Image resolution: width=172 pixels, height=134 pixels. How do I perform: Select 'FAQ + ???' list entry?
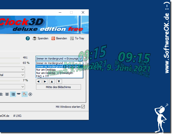[59, 76]
